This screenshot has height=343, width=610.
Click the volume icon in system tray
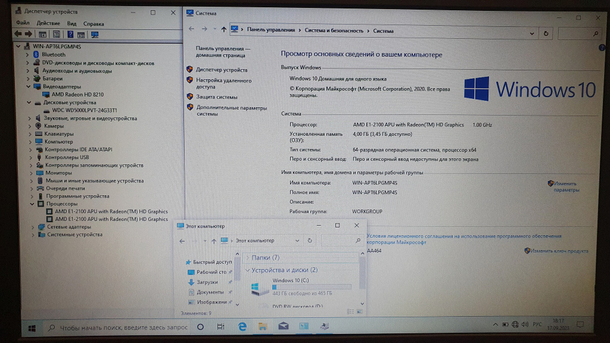[525, 324]
